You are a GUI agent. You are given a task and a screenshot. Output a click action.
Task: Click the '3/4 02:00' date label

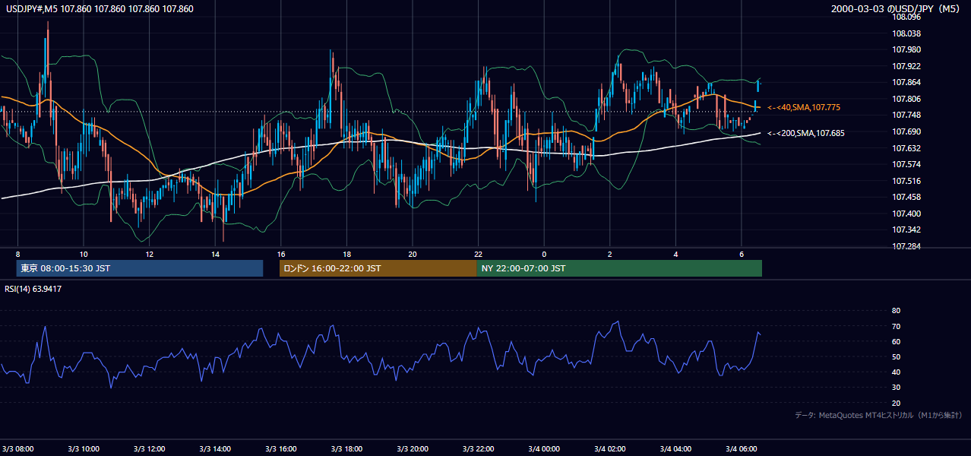(609, 448)
